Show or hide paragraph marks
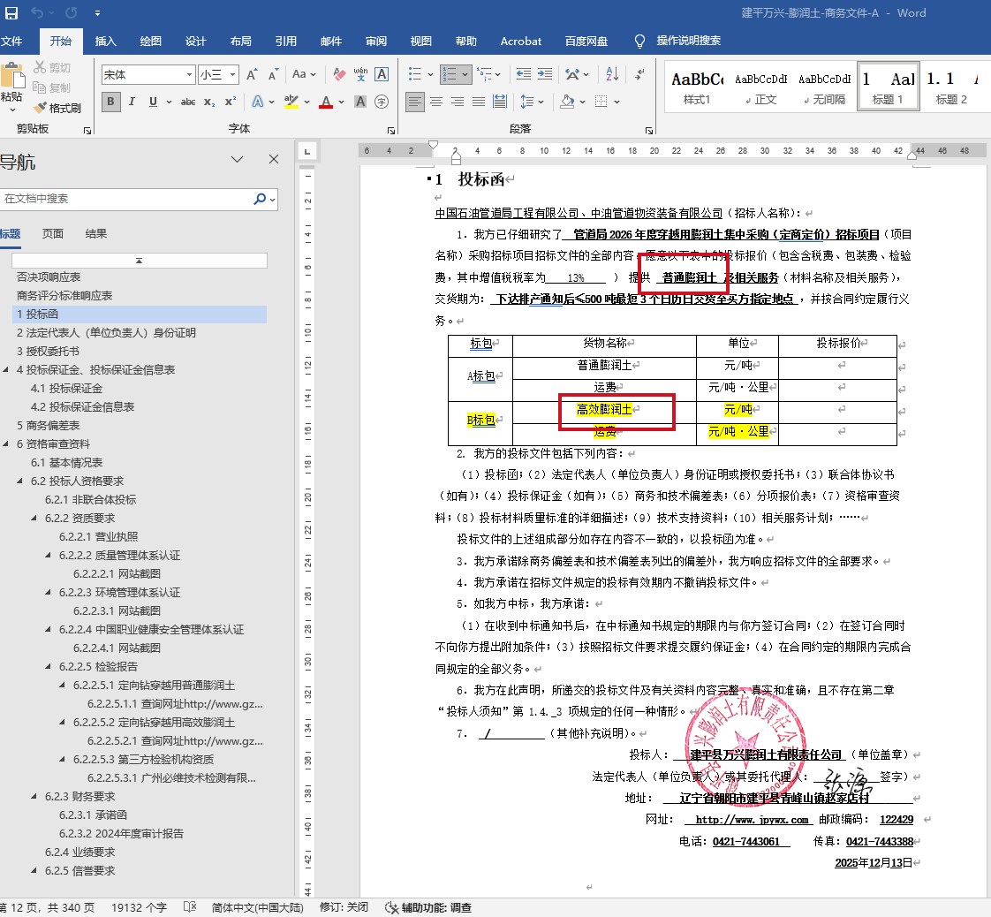Viewport: 991px width, 917px height. point(639,74)
